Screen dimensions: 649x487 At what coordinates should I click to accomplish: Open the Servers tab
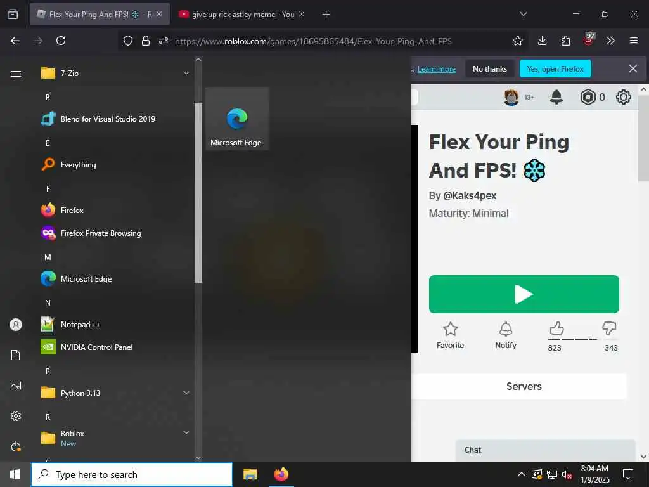pos(524,386)
